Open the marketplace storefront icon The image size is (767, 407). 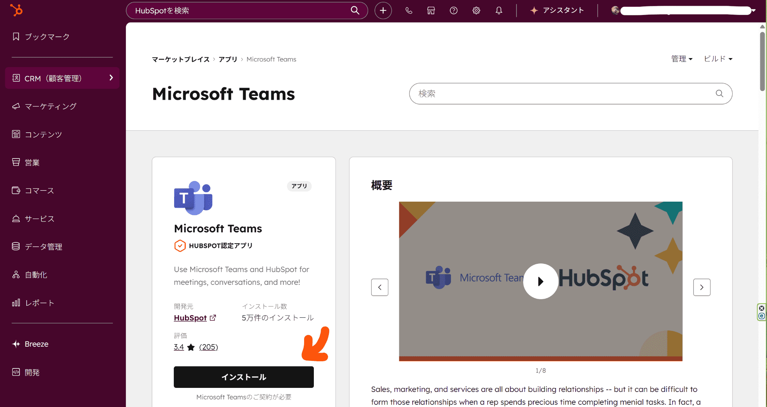pyautogui.click(x=431, y=10)
